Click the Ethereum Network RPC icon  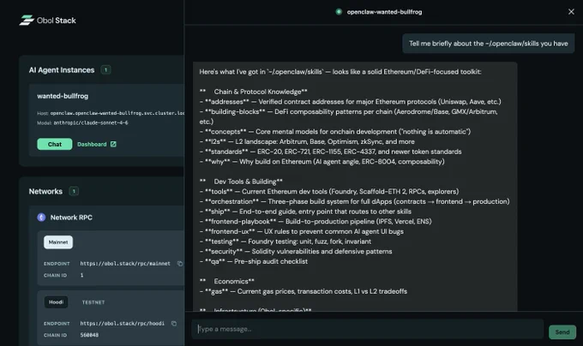[x=41, y=218]
